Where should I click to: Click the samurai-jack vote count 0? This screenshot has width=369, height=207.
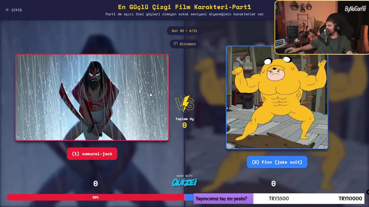point(95,184)
